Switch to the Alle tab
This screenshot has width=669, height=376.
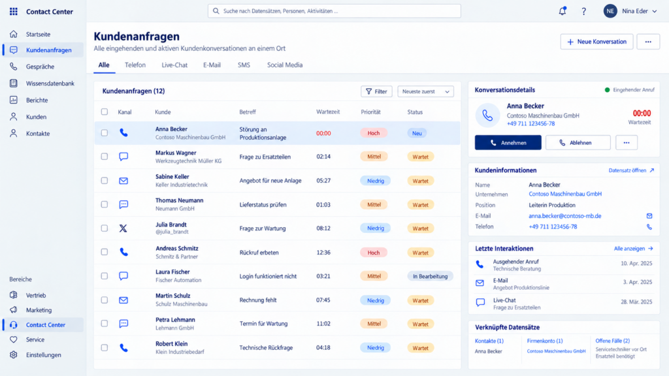tap(104, 65)
